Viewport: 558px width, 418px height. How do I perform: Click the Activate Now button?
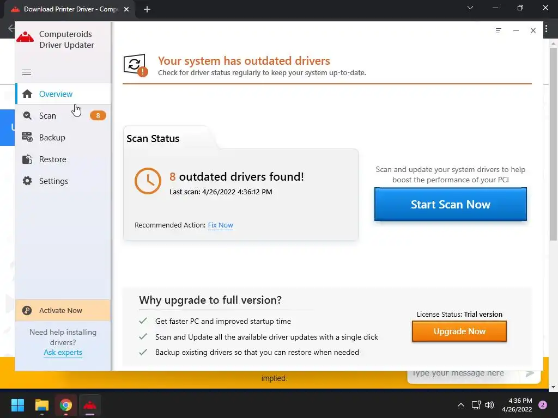coord(63,310)
